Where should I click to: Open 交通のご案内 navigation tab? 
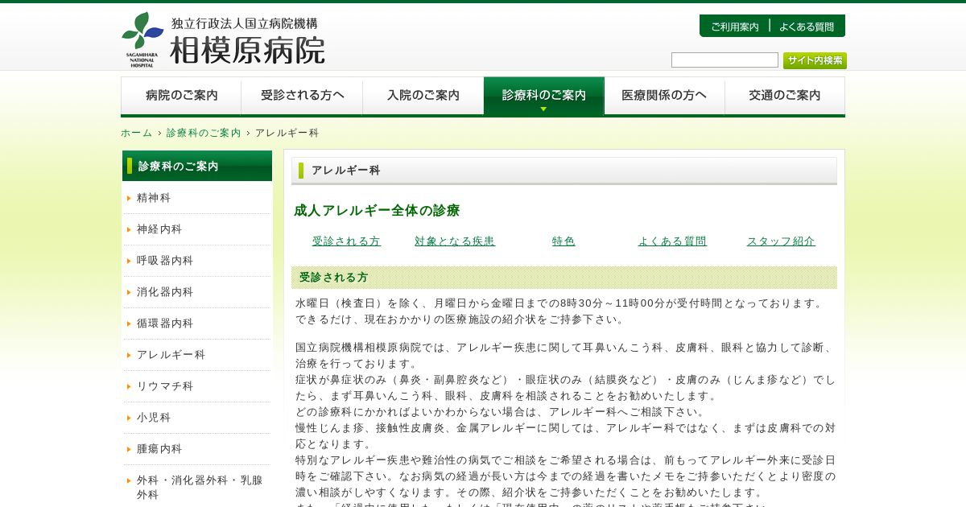[785, 96]
